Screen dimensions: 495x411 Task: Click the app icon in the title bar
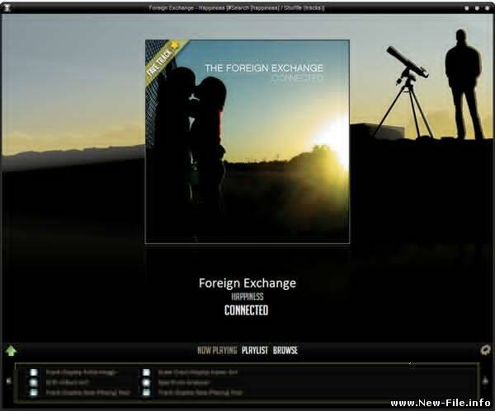(7, 7)
